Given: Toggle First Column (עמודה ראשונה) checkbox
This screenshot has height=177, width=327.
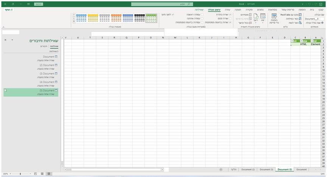Looking at the screenshot, I should pyautogui.click(x=202, y=15).
